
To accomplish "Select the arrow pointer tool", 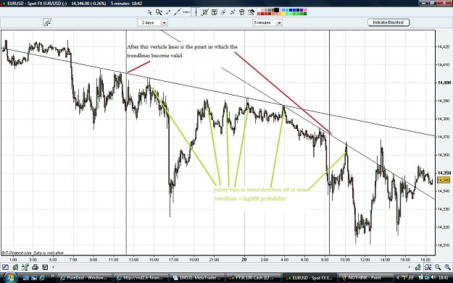I will pos(149,12).
